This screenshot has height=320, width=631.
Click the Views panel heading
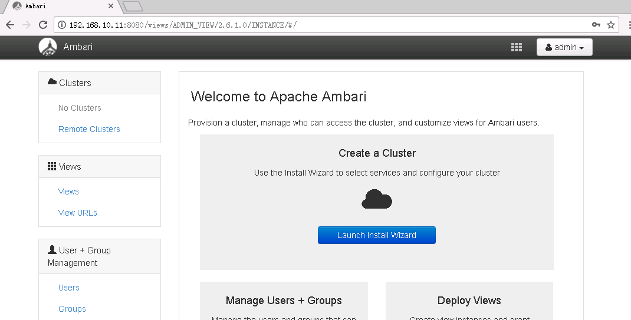[100, 166]
